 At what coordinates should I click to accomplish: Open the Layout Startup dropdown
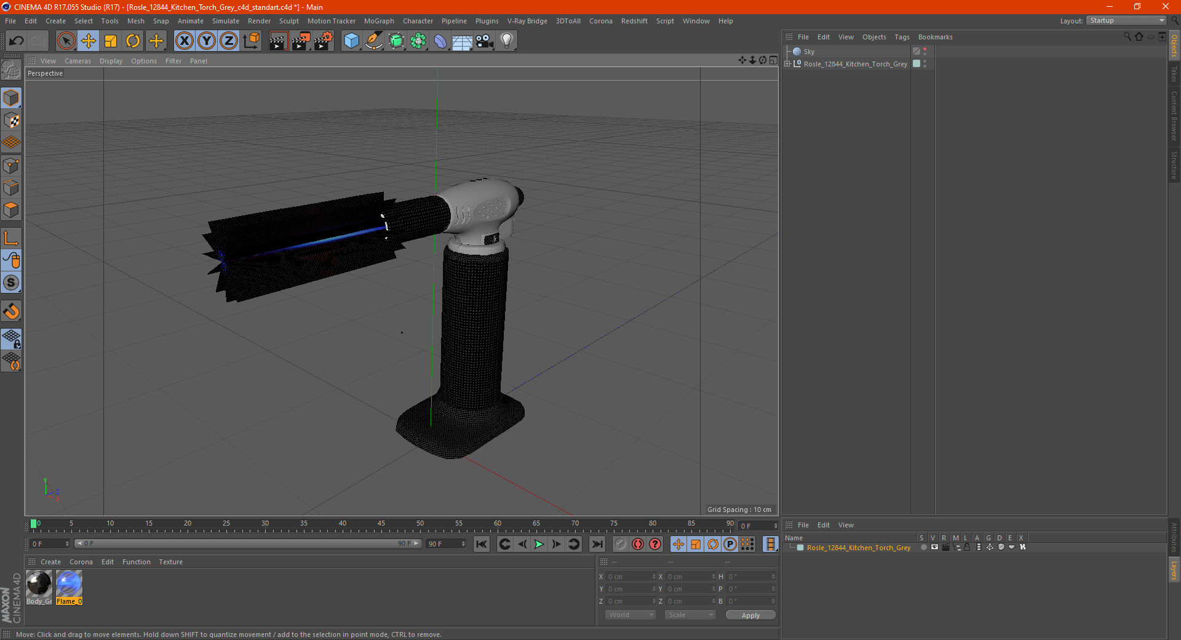pyautogui.click(x=1126, y=20)
